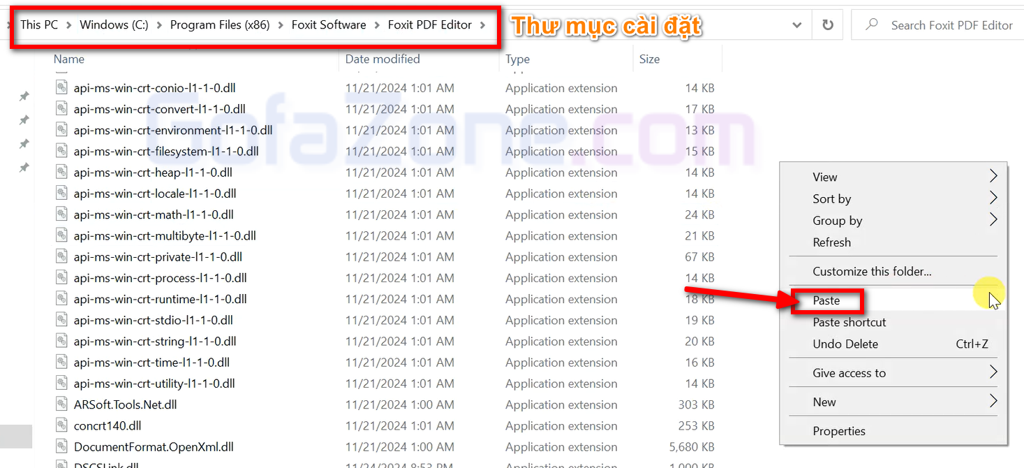Click the Name column header
The image size is (1024, 468).
coord(69,59)
